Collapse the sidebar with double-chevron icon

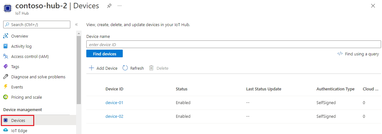coord(76,25)
